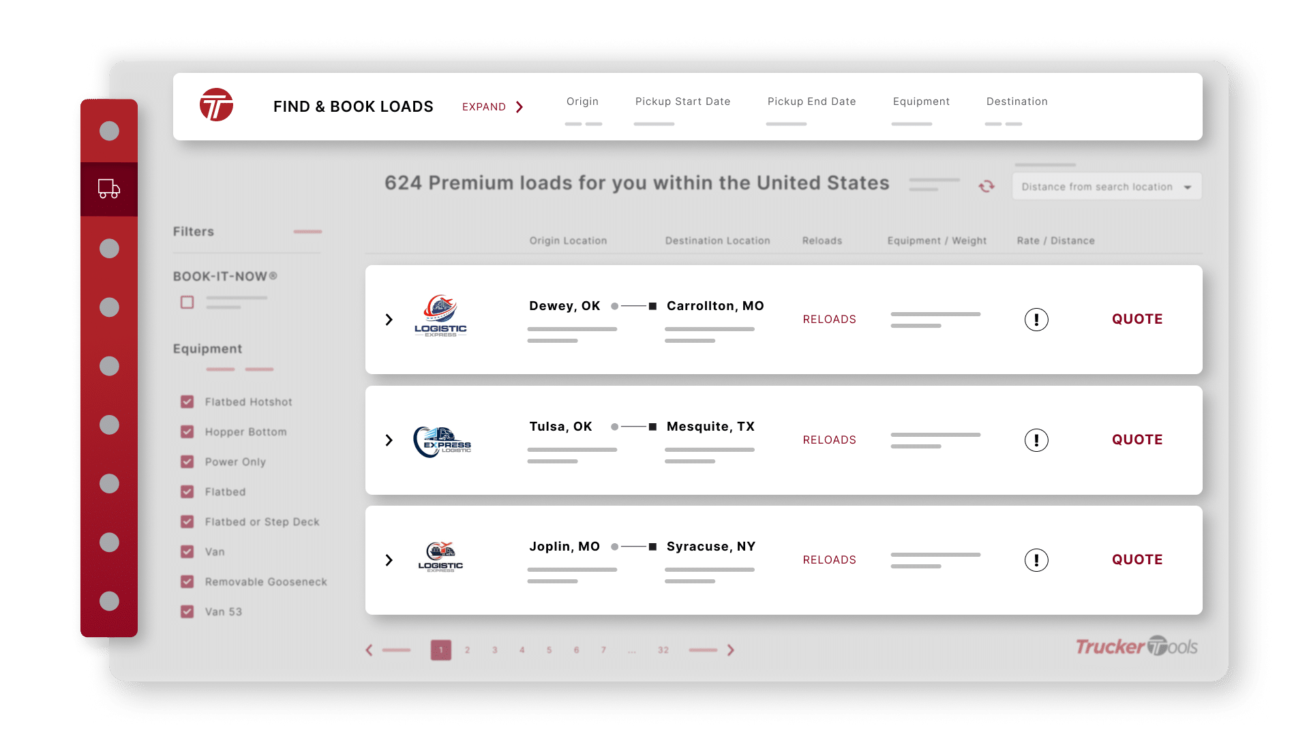
Task: Open RELOADS for the Tulsa load
Action: (829, 440)
